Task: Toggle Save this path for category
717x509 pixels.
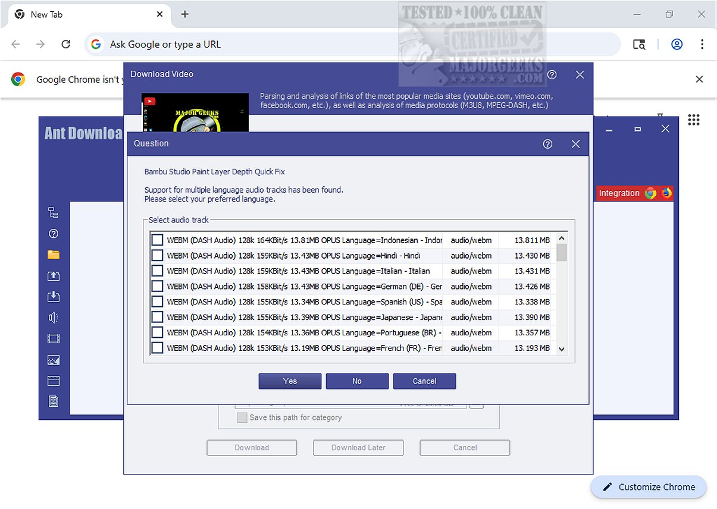Action: [x=242, y=417]
